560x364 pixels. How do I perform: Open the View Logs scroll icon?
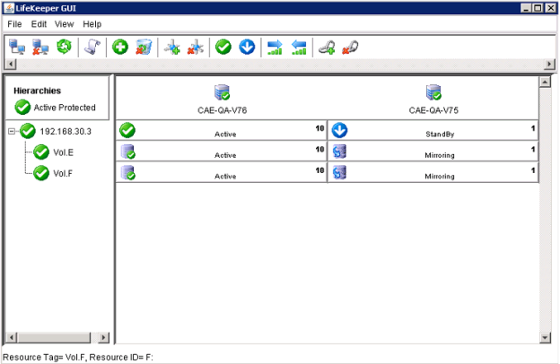[92, 47]
